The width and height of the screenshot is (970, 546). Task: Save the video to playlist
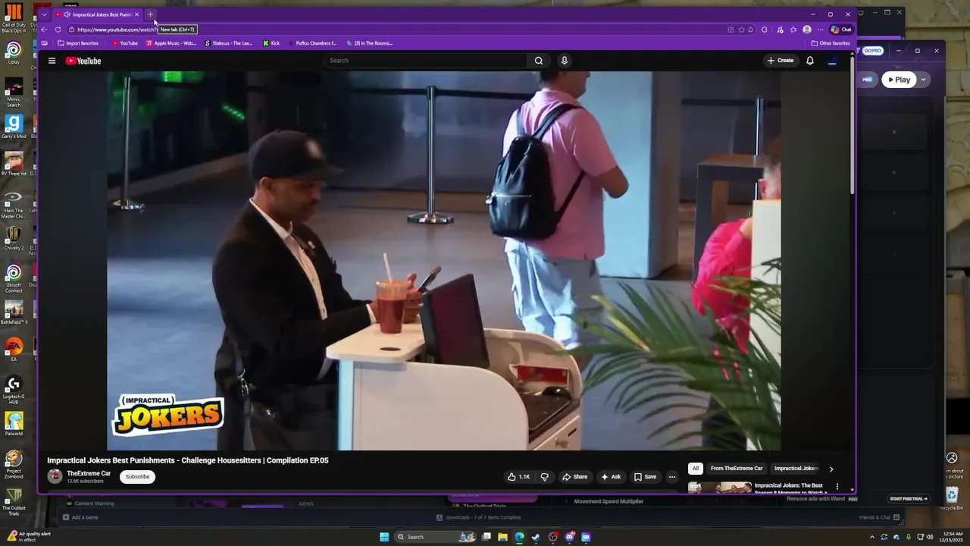pos(646,477)
